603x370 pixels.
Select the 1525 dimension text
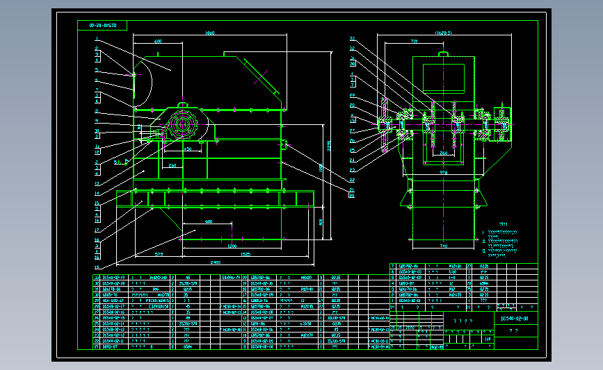[x=246, y=254]
